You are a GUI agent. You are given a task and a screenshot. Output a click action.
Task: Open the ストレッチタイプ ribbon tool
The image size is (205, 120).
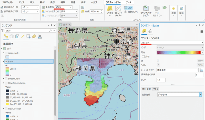[x=118, y=11]
